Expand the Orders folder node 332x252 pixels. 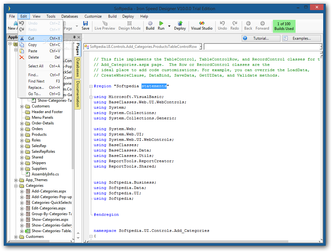22,129
